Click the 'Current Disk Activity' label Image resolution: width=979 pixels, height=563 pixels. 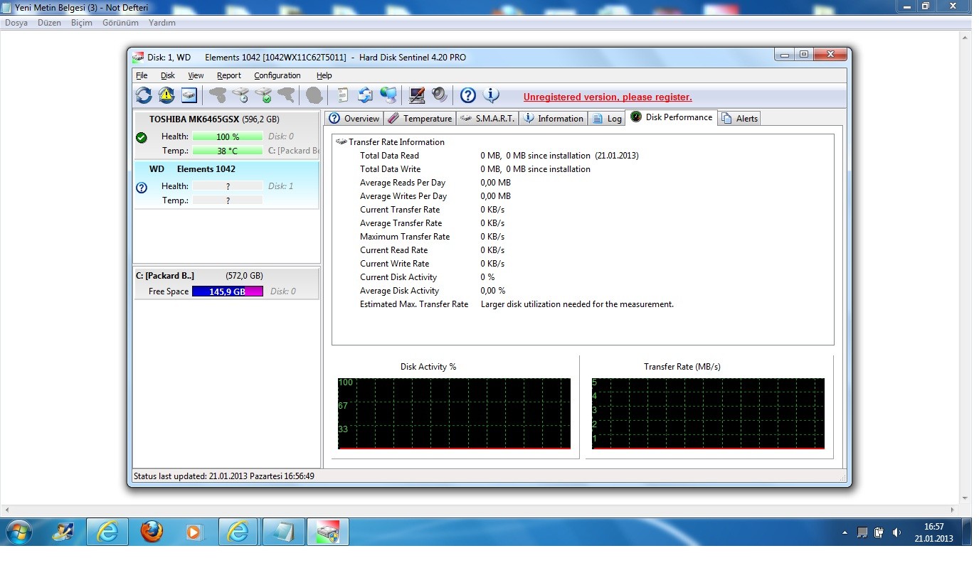click(398, 277)
